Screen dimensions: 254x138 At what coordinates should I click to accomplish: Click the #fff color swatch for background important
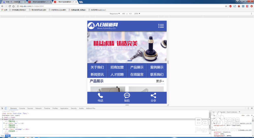(226, 125)
